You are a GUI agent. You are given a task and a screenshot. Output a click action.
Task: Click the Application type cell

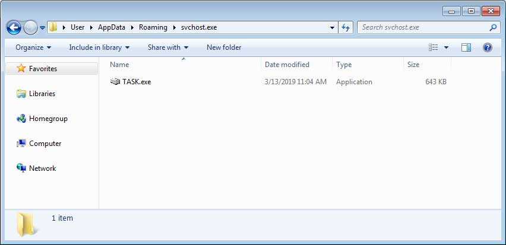click(x=354, y=82)
